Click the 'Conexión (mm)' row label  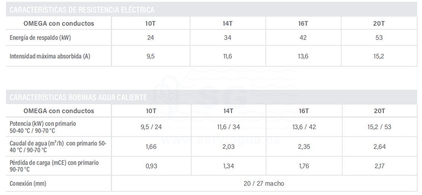pos(28,183)
